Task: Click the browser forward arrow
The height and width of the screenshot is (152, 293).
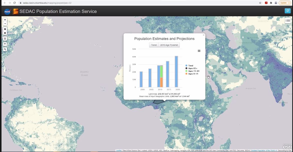Action: (10, 3)
